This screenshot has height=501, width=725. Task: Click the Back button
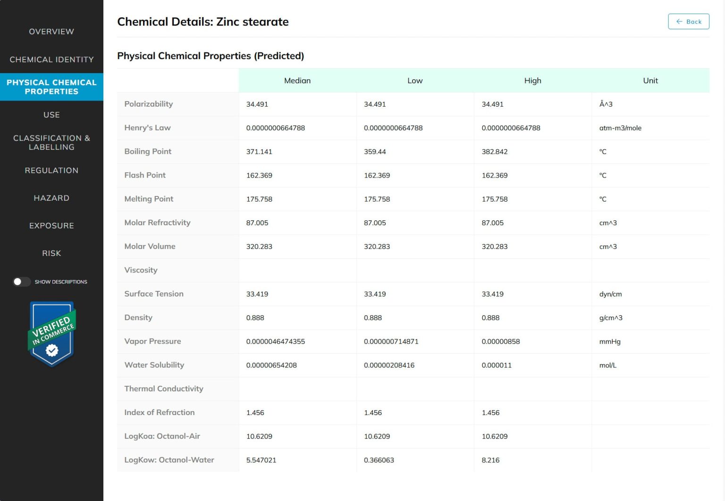pyautogui.click(x=689, y=21)
